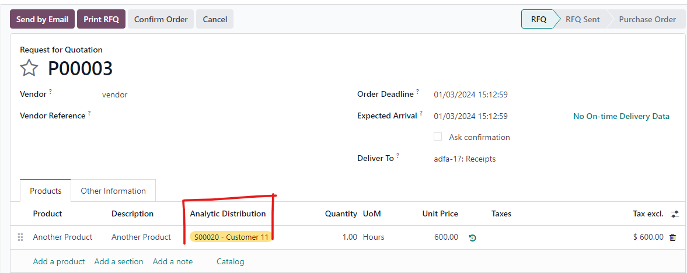This screenshot has height=273, width=687.
Task: Open the Hours unit of measure cell
Action: tap(374, 237)
